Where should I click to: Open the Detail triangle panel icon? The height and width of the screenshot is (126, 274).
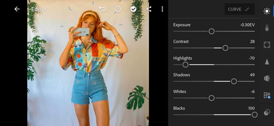pyautogui.click(x=267, y=62)
